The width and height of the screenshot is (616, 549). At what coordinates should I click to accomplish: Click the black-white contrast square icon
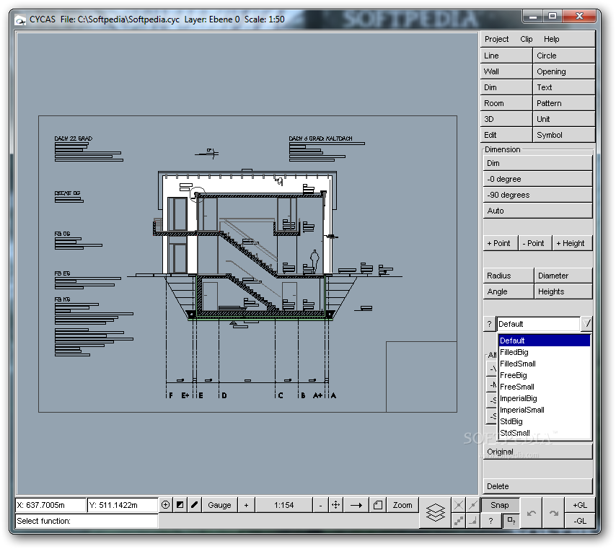tap(180, 505)
